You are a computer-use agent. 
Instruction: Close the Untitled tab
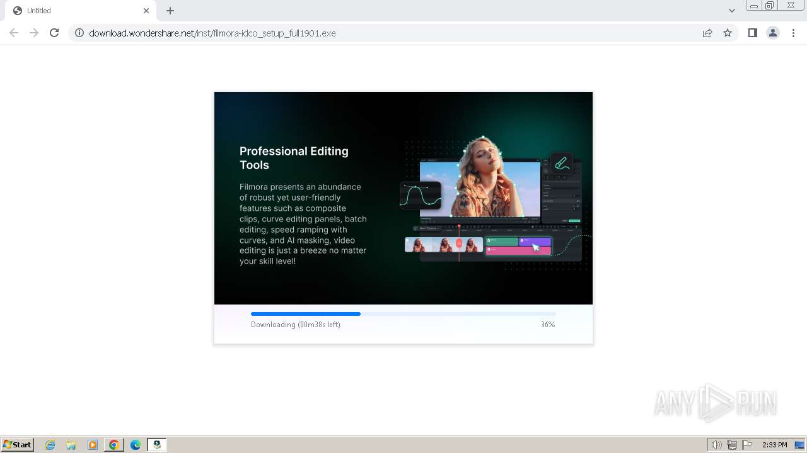point(146,11)
